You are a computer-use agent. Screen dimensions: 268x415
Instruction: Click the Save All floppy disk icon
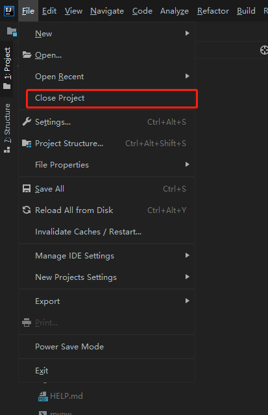click(x=27, y=189)
